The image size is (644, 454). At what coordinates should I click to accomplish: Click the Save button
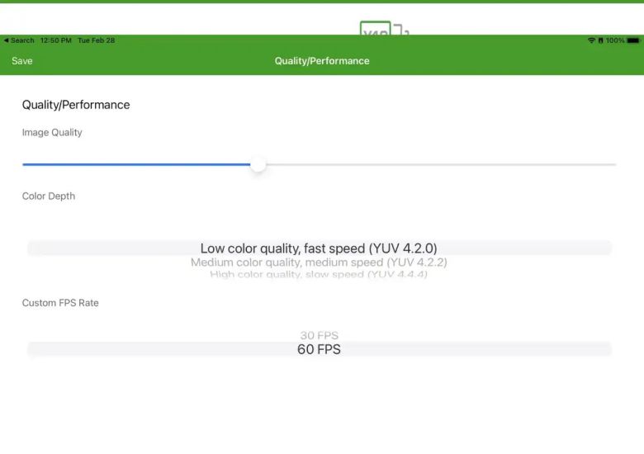pos(22,61)
